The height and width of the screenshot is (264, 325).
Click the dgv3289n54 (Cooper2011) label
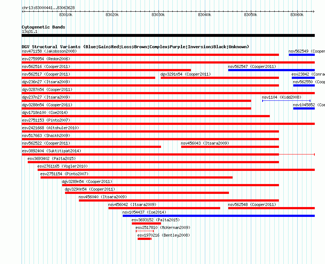click(x=87, y=181)
